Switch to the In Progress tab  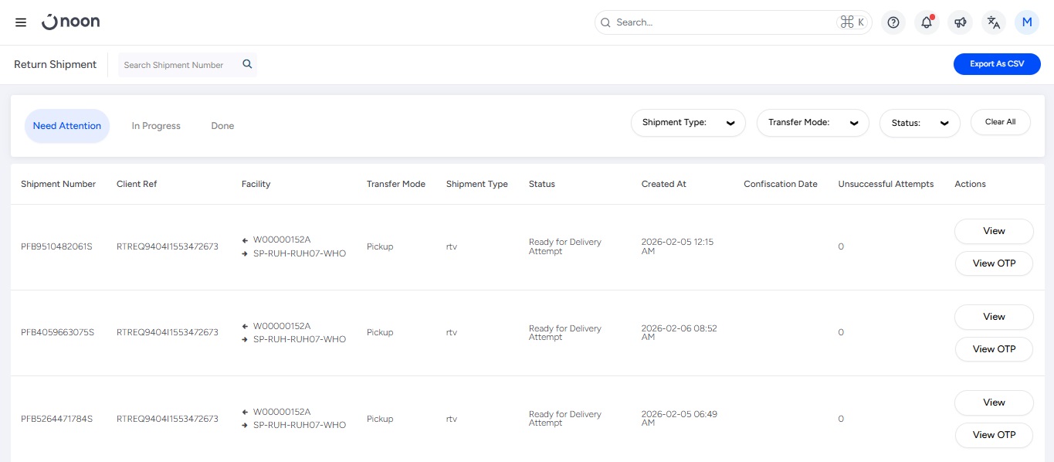point(156,126)
